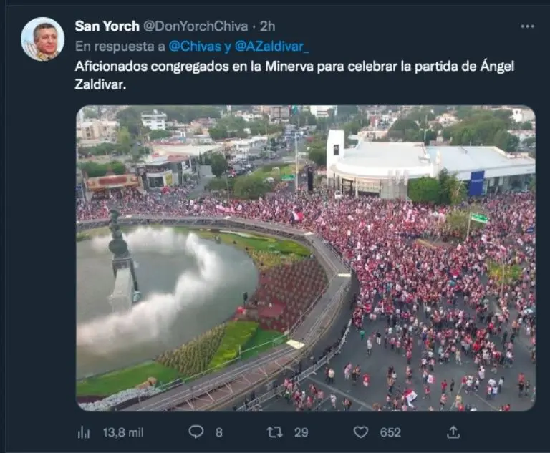This screenshot has width=550, height=453.
Task: Click the 652 likes count
Action: click(390, 432)
